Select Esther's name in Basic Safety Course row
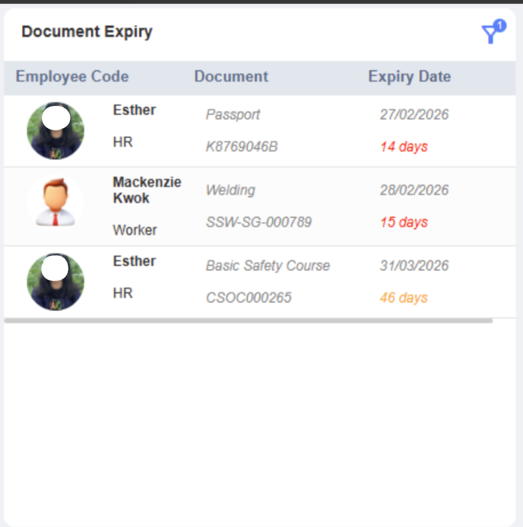 coord(134,261)
